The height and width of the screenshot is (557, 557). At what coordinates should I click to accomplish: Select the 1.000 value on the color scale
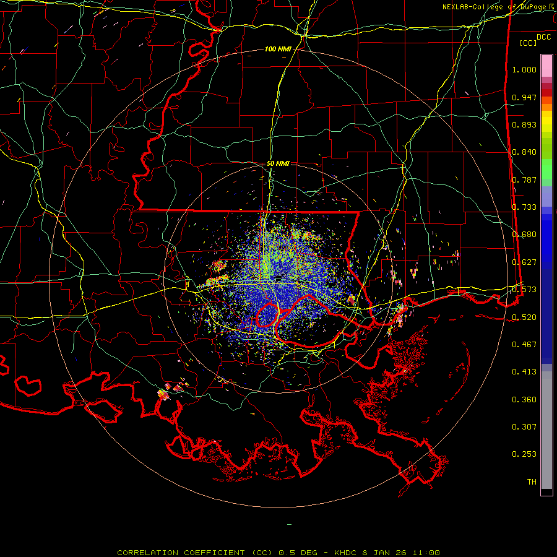point(524,69)
